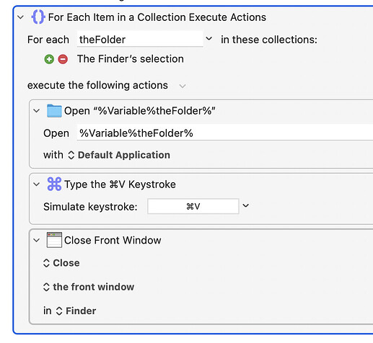The width and height of the screenshot is (373, 343).
Task: Open execute the following actions dropdown
Action: (x=183, y=86)
